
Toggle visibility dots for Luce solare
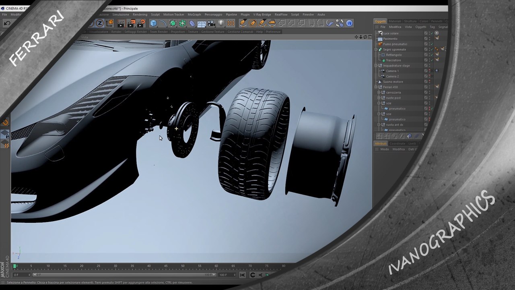(x=429, y=33)
